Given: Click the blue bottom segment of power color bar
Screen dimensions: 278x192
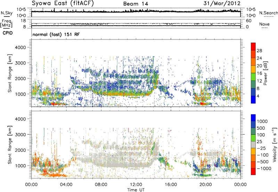Looking at the screenshot, I should pyautogui.click(x=253, y=99).
